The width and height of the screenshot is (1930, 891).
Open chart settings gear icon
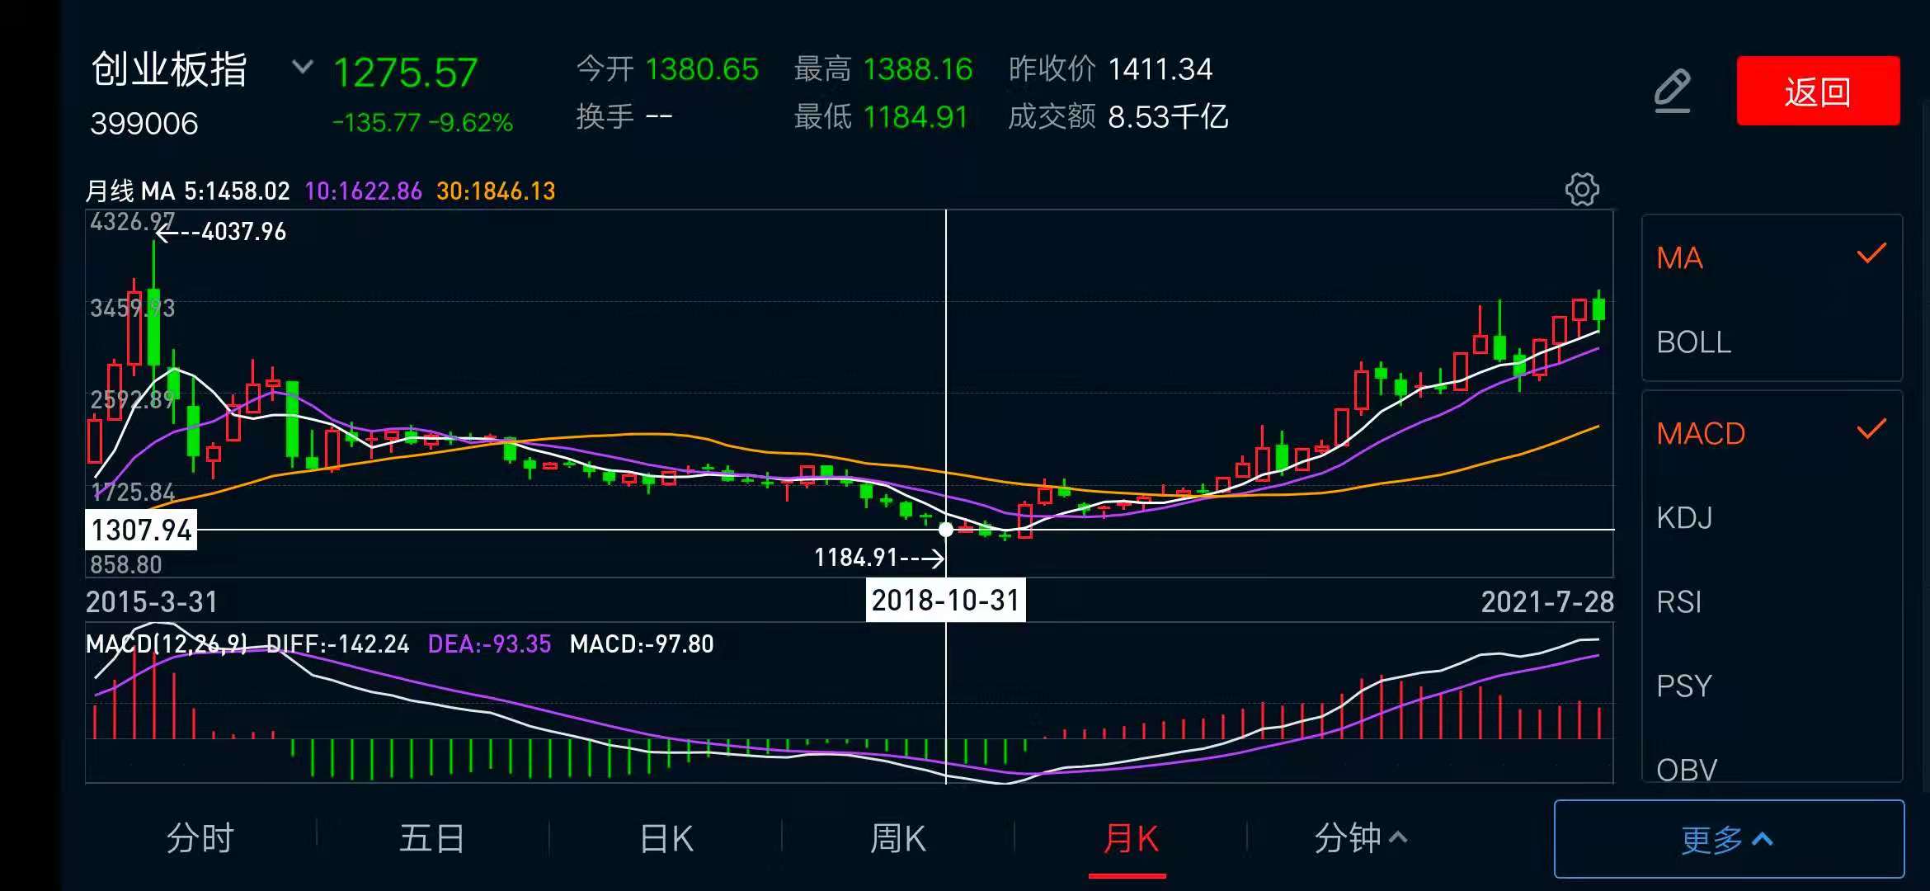pyautogui.click(x=1582, y=190)
